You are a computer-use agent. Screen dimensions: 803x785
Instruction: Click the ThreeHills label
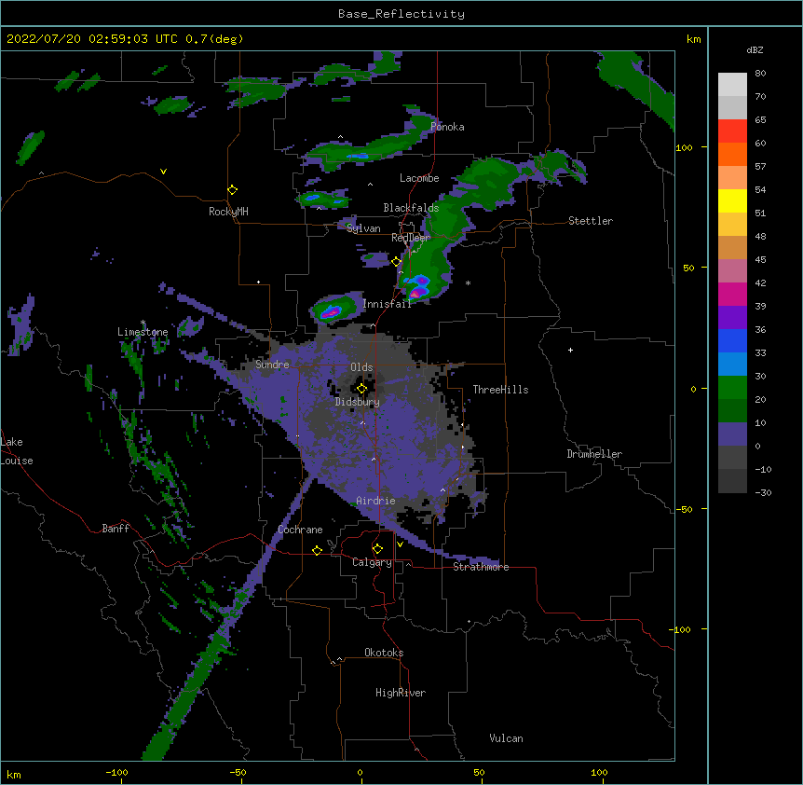pyautogui.click(x=500, y=390)
